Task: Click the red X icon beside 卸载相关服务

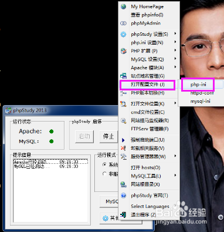Action: [x=123, y=148]
